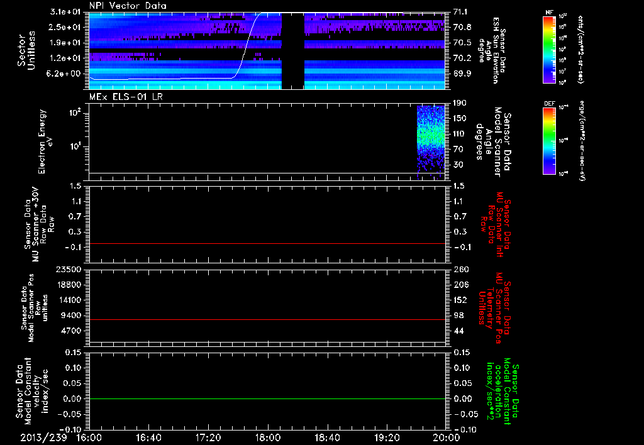
Task: Click the "16:00" time axis label
Action: [89, 437]
